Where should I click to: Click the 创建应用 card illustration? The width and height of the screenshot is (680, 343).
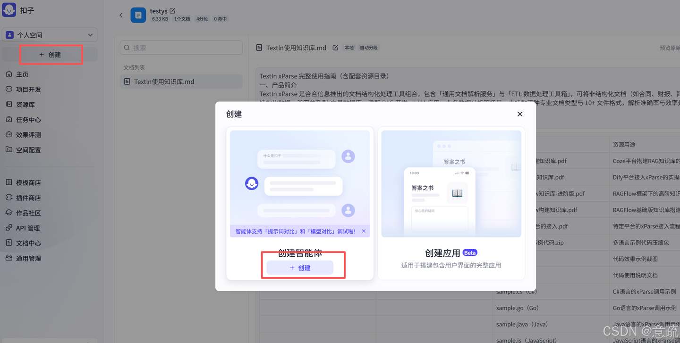tap(451, 184)
